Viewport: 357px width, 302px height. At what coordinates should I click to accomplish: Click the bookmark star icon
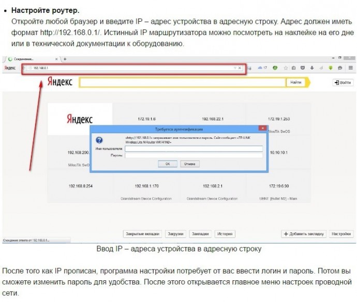point(286,68)
